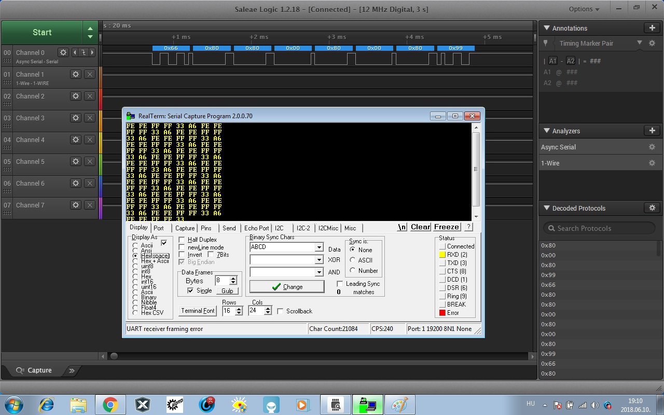664x415 pixels.
Task: Open Channel 0 settings gear
Action: [x=63, y=52]
